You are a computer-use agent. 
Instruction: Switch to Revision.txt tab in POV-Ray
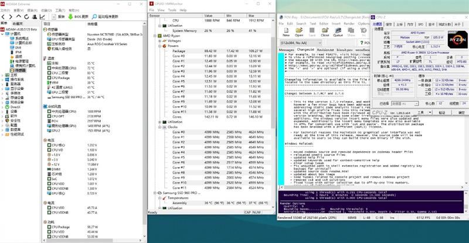coord(325,50)
